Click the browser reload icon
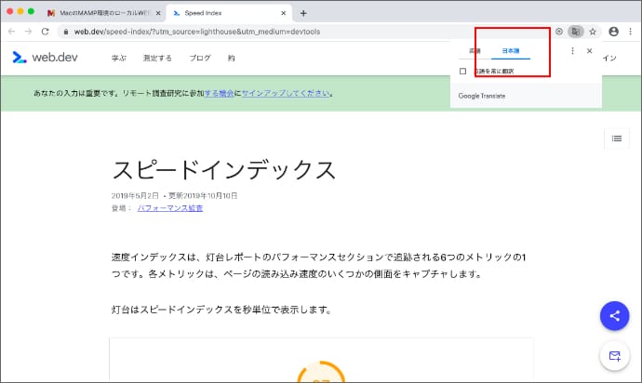The image size is (642, 383). tap(46, 31)
